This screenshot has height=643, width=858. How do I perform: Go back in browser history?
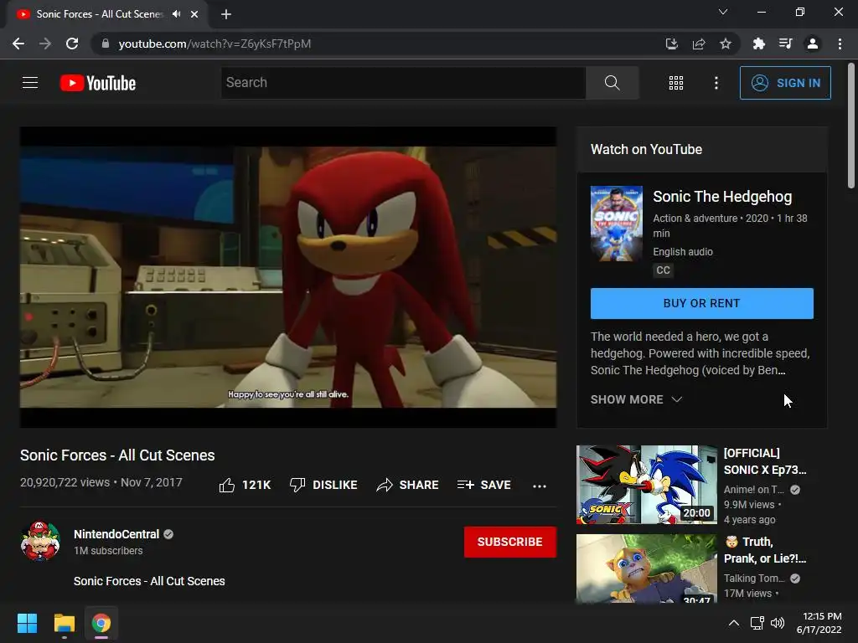tap(18, 44)
